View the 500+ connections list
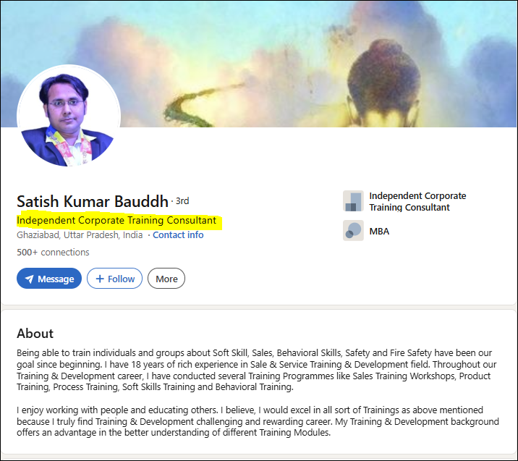The height and width of the screenshot is (461, 518). [53, 253]
